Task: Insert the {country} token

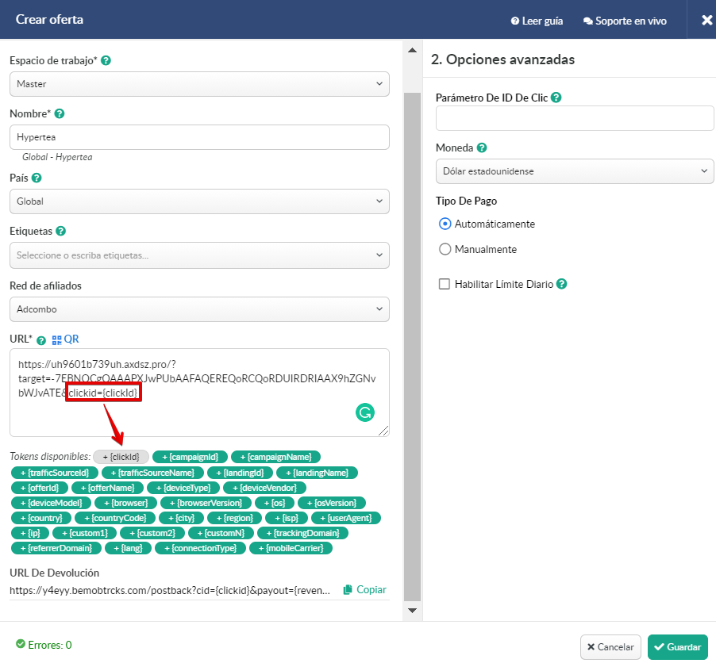Action: (41, 518)
